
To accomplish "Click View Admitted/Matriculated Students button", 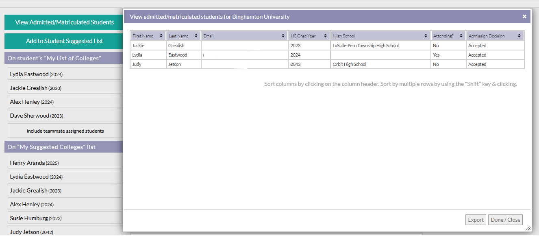I will (x=64, y=22).
